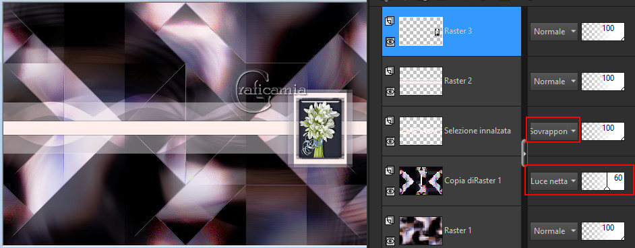The image size is (635, 248).
Task: Open blend mode dropdown of Raster 2
Action: pos(554,82)
